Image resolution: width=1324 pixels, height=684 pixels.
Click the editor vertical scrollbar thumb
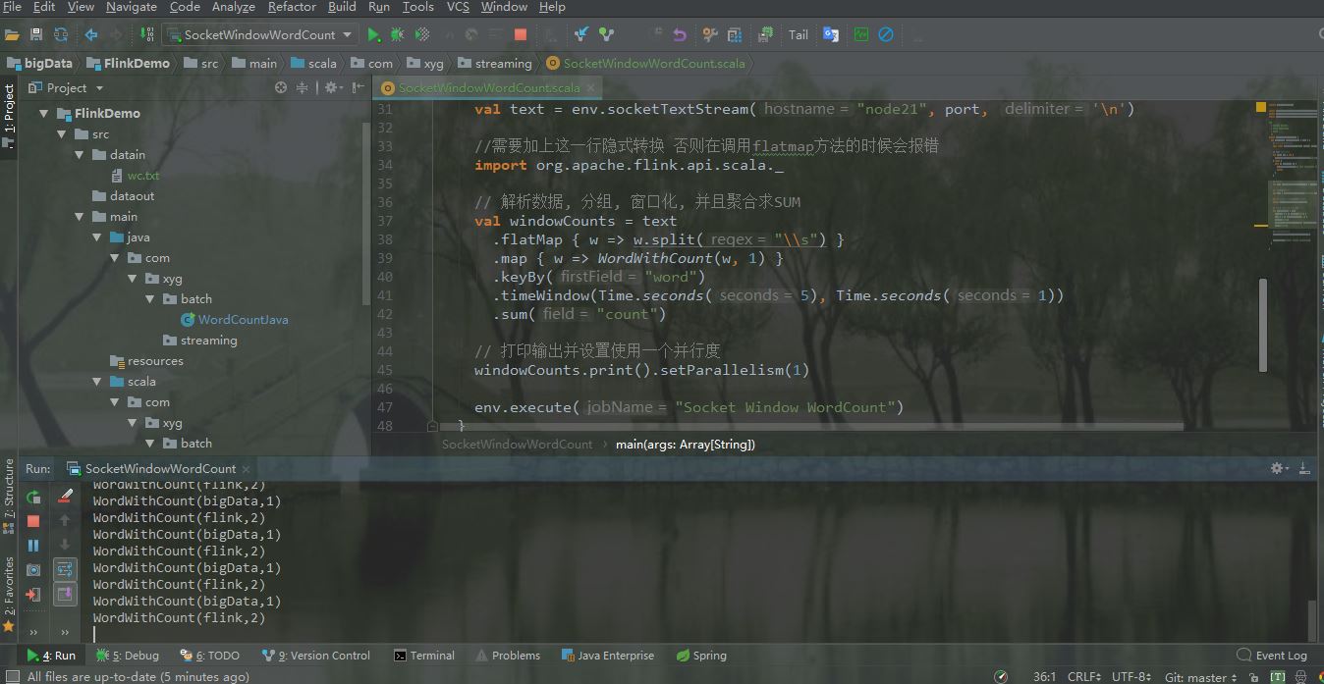pyautogui.click(x=1263, y=311)
